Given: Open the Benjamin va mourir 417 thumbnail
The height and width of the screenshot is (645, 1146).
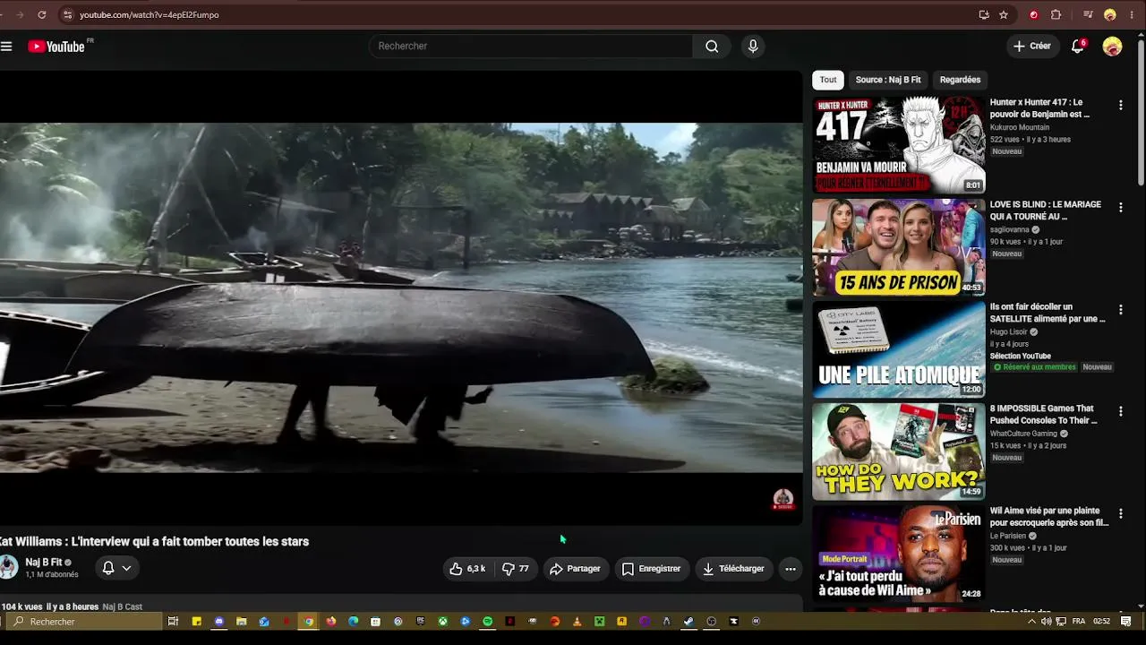Looking at the screenshot, I should point(898,145).
